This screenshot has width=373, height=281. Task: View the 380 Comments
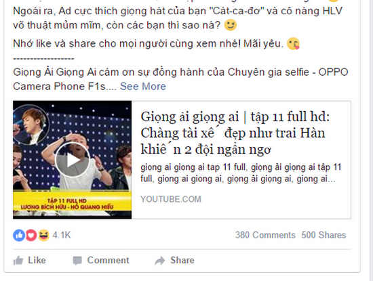(265, 235)
